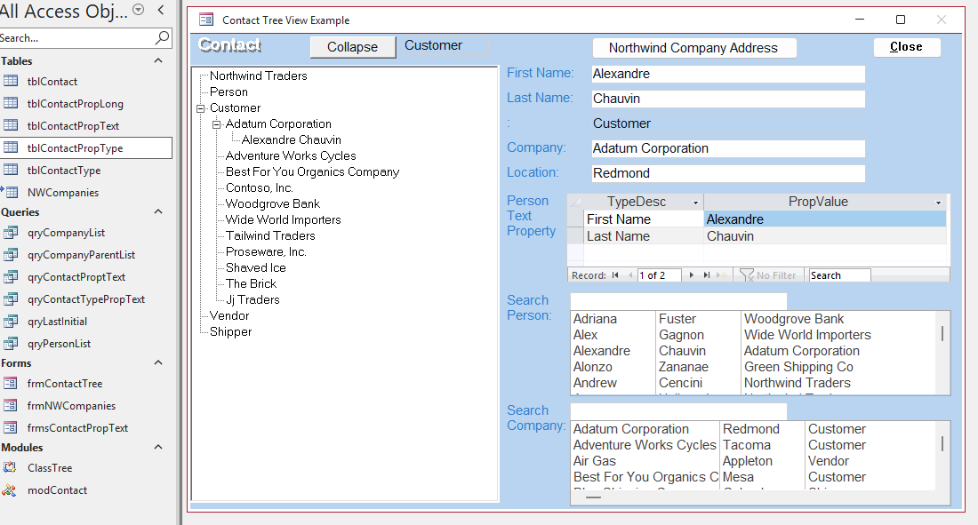Viewport: 978px width, 525px height.
Task: Select the Shipper tree node
Action: [x=231, y=331]
